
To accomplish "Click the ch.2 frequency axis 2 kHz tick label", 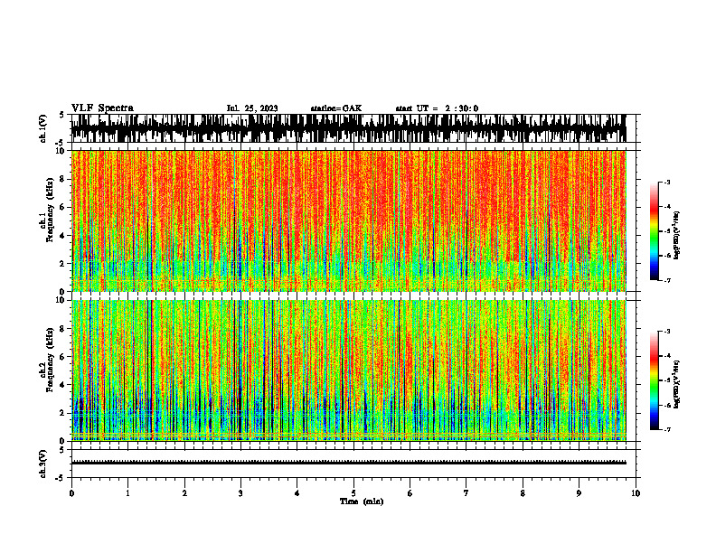I will click(63, 413).
